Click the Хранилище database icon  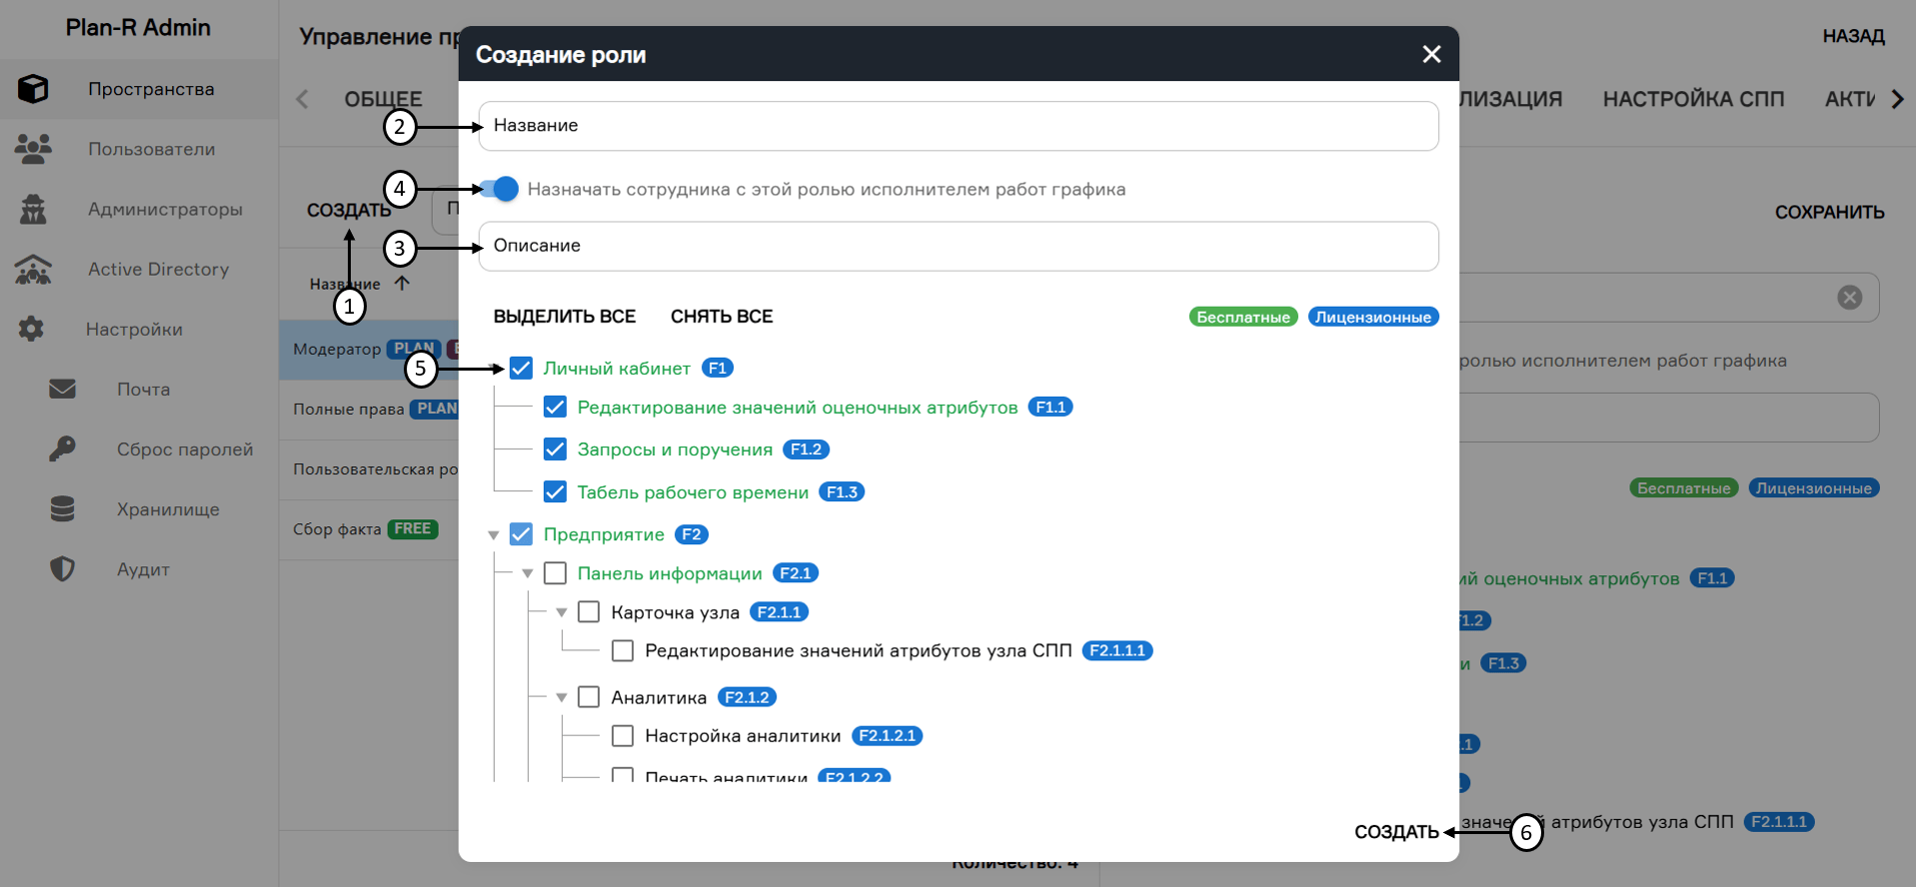[x=62, y=508]
